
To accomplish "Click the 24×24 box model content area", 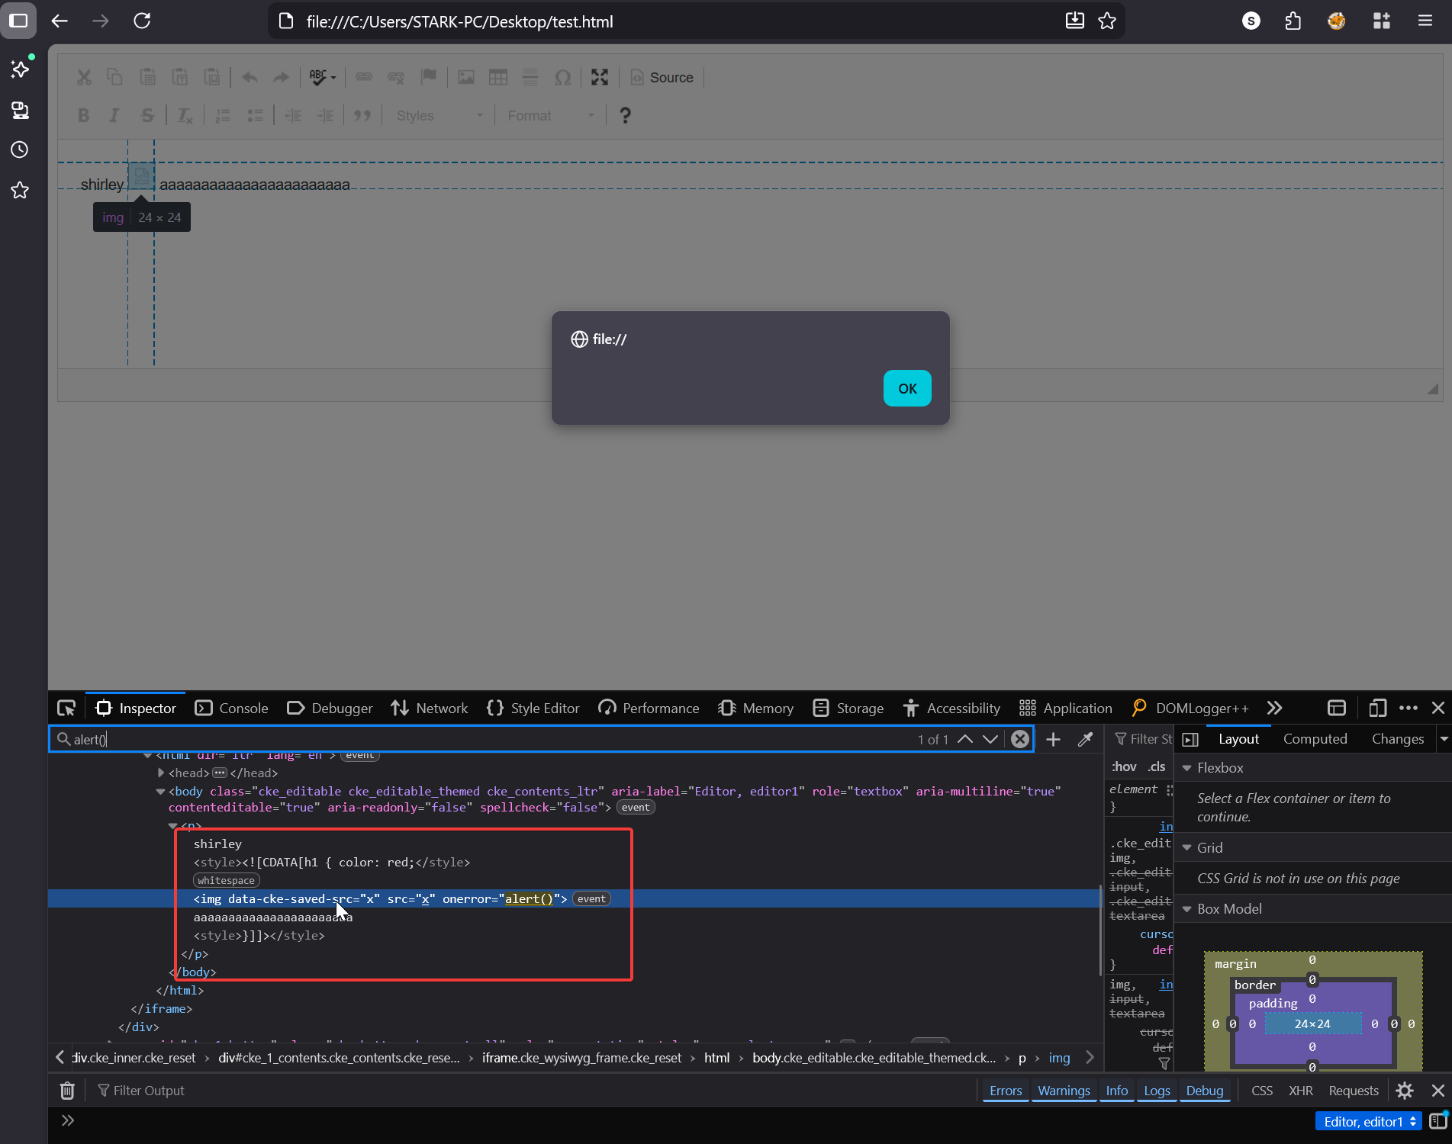I will pos(1312,1023).
